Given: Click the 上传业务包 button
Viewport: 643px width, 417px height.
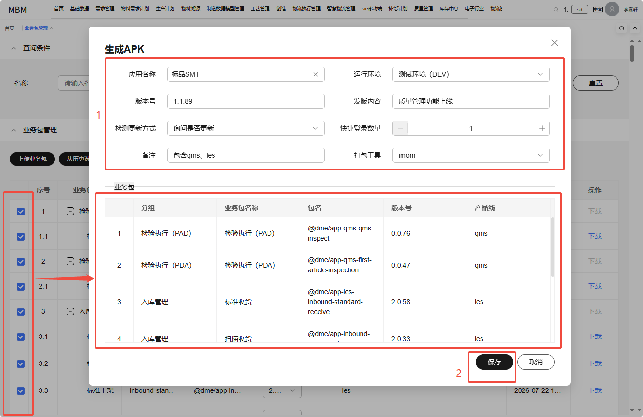Looking at the screenshot, I should [x=32, y=159].
